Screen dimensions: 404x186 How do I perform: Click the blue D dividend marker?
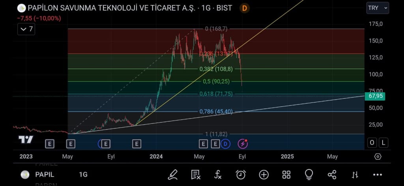click(x=225, y=144)
